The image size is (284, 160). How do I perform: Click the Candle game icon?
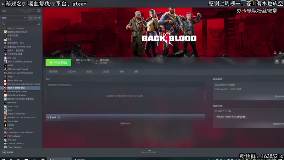coord(5,125)
